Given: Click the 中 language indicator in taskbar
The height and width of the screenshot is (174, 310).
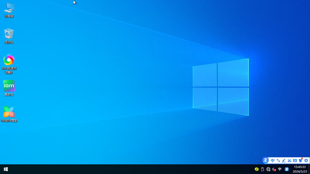Looking at the screenshot, I should pyautogui.click(x=280, y=169).
